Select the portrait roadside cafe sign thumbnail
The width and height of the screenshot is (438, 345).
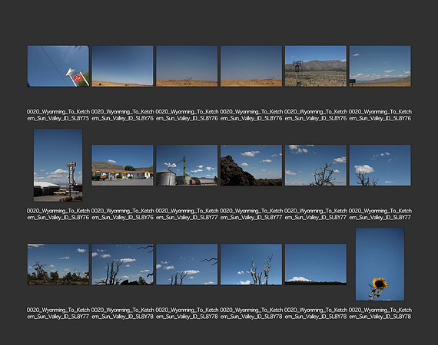pos(58,165)
